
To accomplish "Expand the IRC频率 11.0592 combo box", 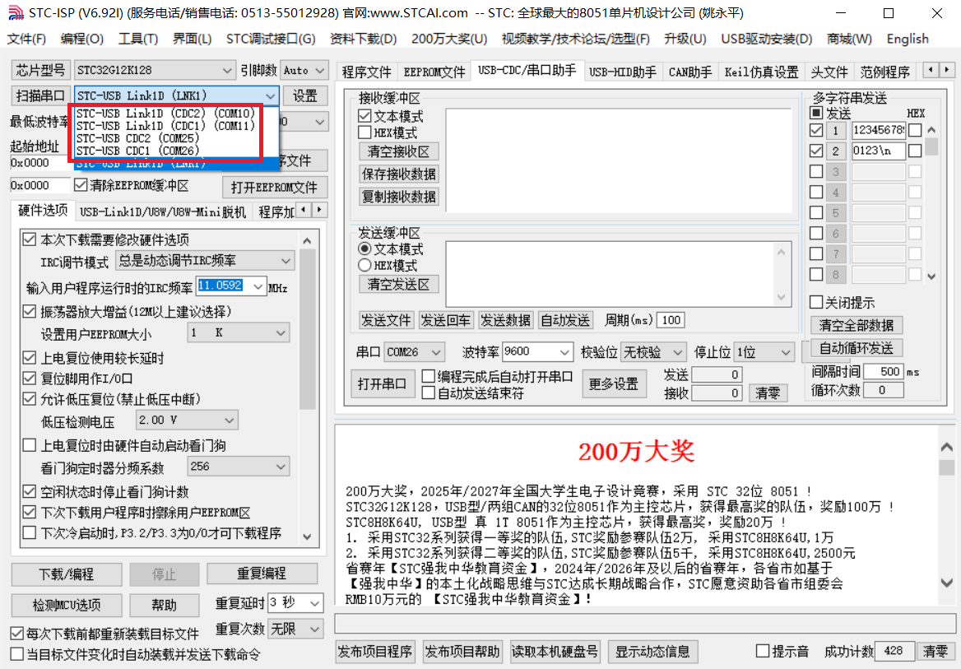I will [258, 286].
